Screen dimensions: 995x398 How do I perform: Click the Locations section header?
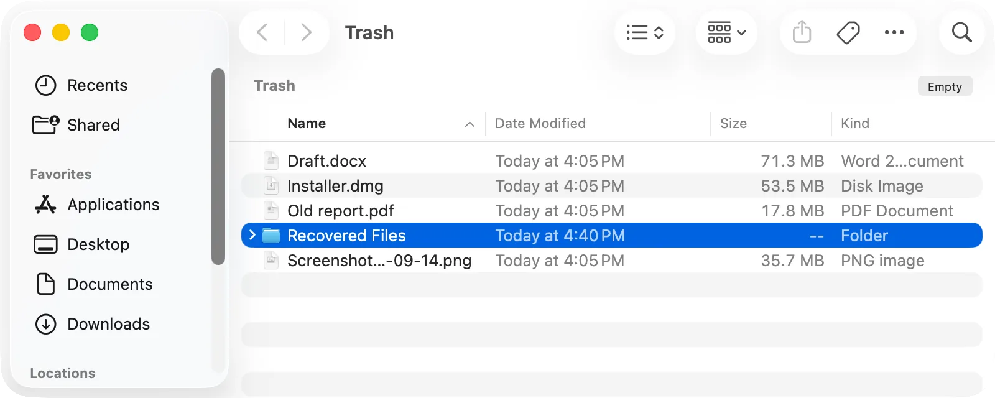click(x=63, y=373)
